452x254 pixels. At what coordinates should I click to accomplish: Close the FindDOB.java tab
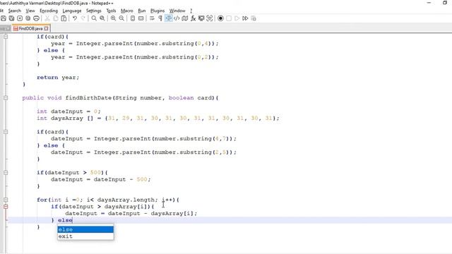[46, 28]
